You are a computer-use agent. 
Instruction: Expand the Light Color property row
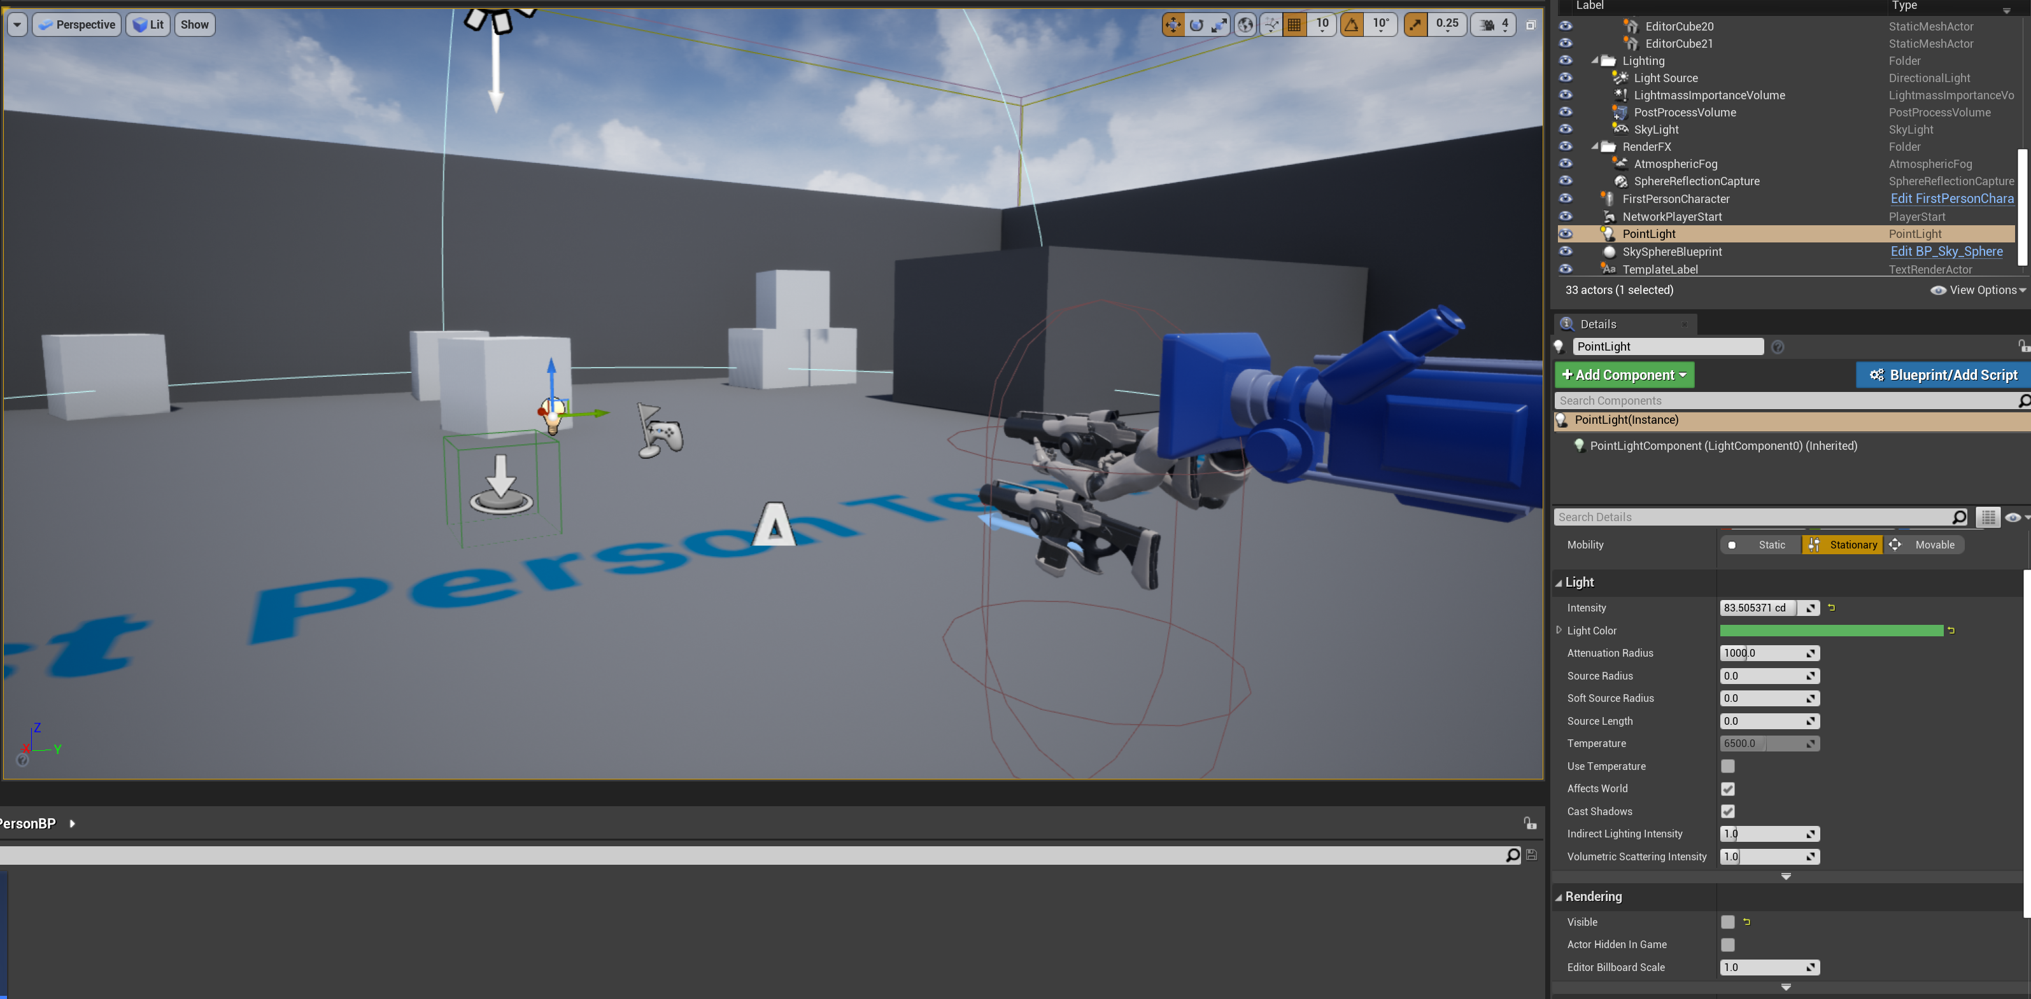click(x=1559, y=631)
